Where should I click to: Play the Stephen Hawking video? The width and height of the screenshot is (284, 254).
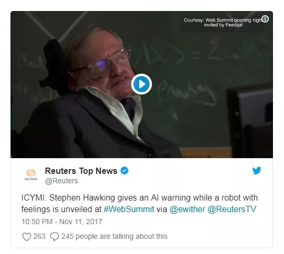pos(141,84)
